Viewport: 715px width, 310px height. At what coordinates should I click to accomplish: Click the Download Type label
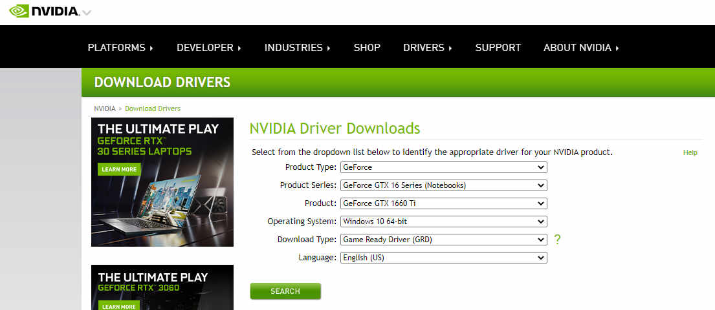point(307,240)
